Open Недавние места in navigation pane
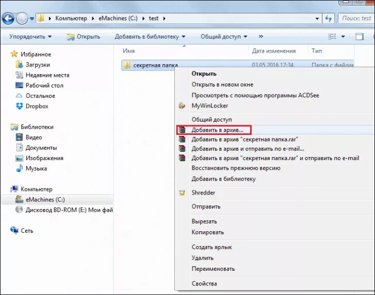This screenshot has height=295, width=375. point(42,75)
